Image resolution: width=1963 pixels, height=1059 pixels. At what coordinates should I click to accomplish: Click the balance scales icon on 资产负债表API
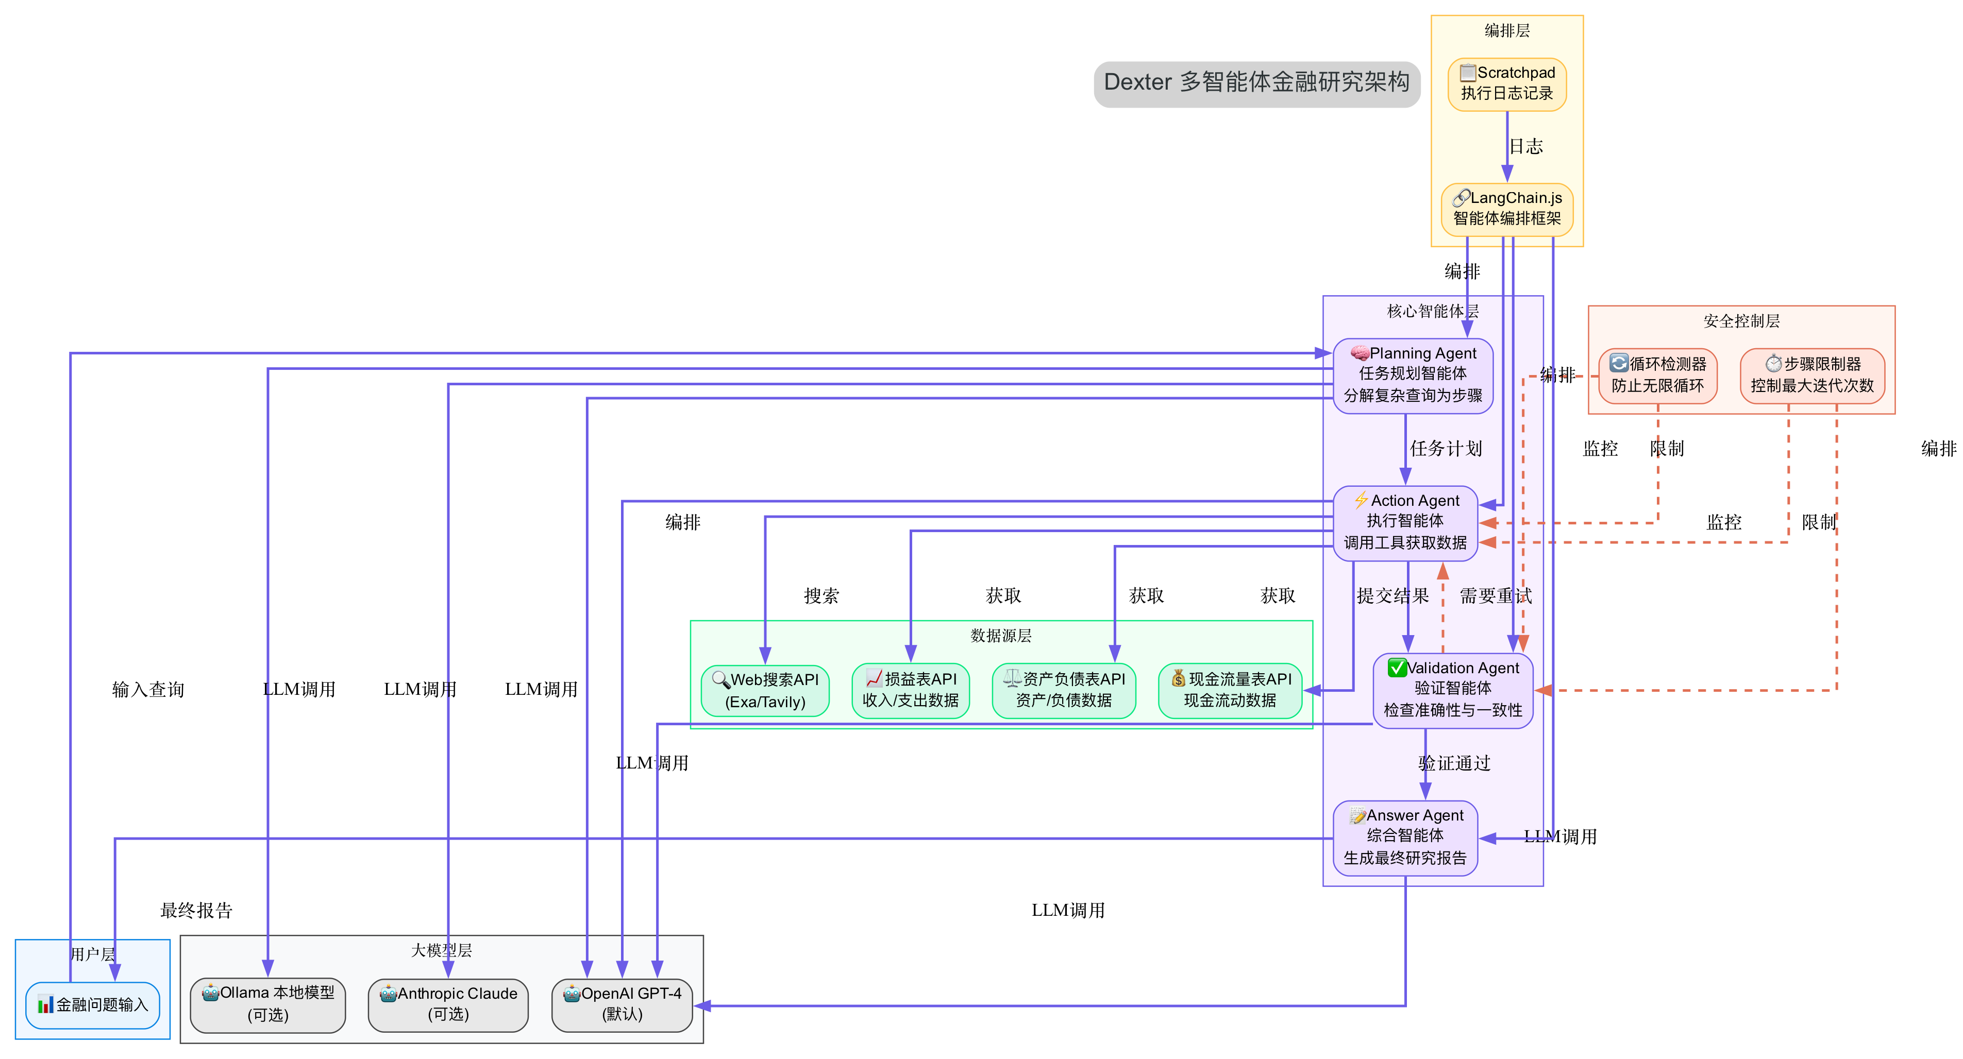(1012, 678)
